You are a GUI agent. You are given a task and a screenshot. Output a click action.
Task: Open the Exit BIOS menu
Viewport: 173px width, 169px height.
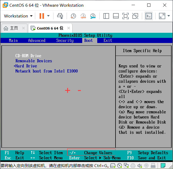[108, 41]
